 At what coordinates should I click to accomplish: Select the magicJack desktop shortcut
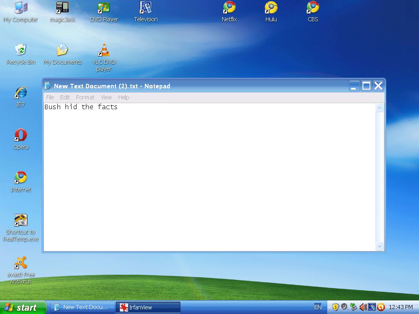click(x=63, y=12)
